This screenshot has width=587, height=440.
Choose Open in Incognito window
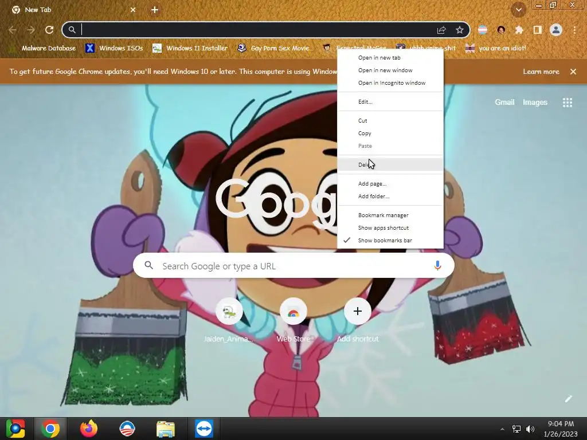point(390,83)
